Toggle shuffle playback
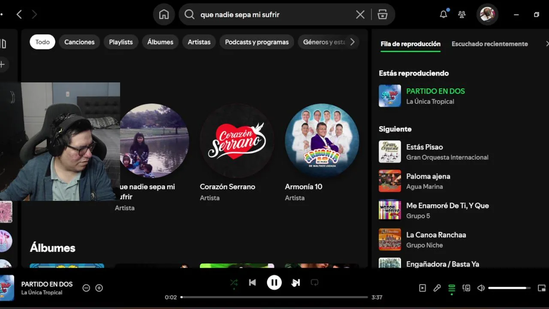Viewport: 549px width, 309px height. coord(234,282)
